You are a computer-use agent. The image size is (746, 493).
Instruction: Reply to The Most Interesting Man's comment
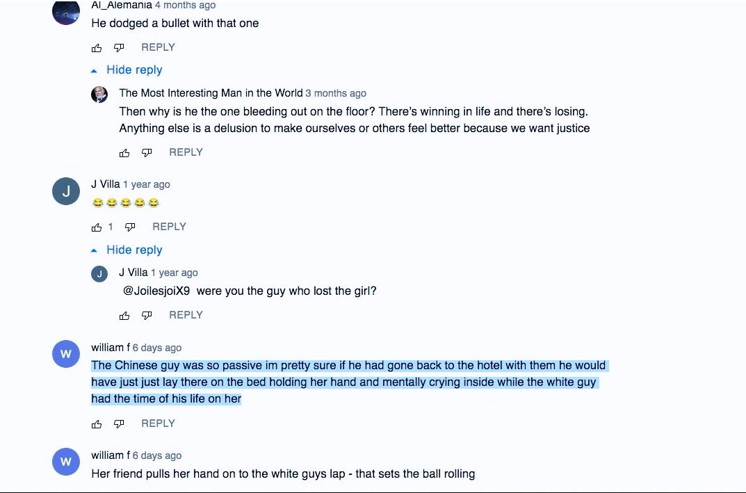coord(186,152)
